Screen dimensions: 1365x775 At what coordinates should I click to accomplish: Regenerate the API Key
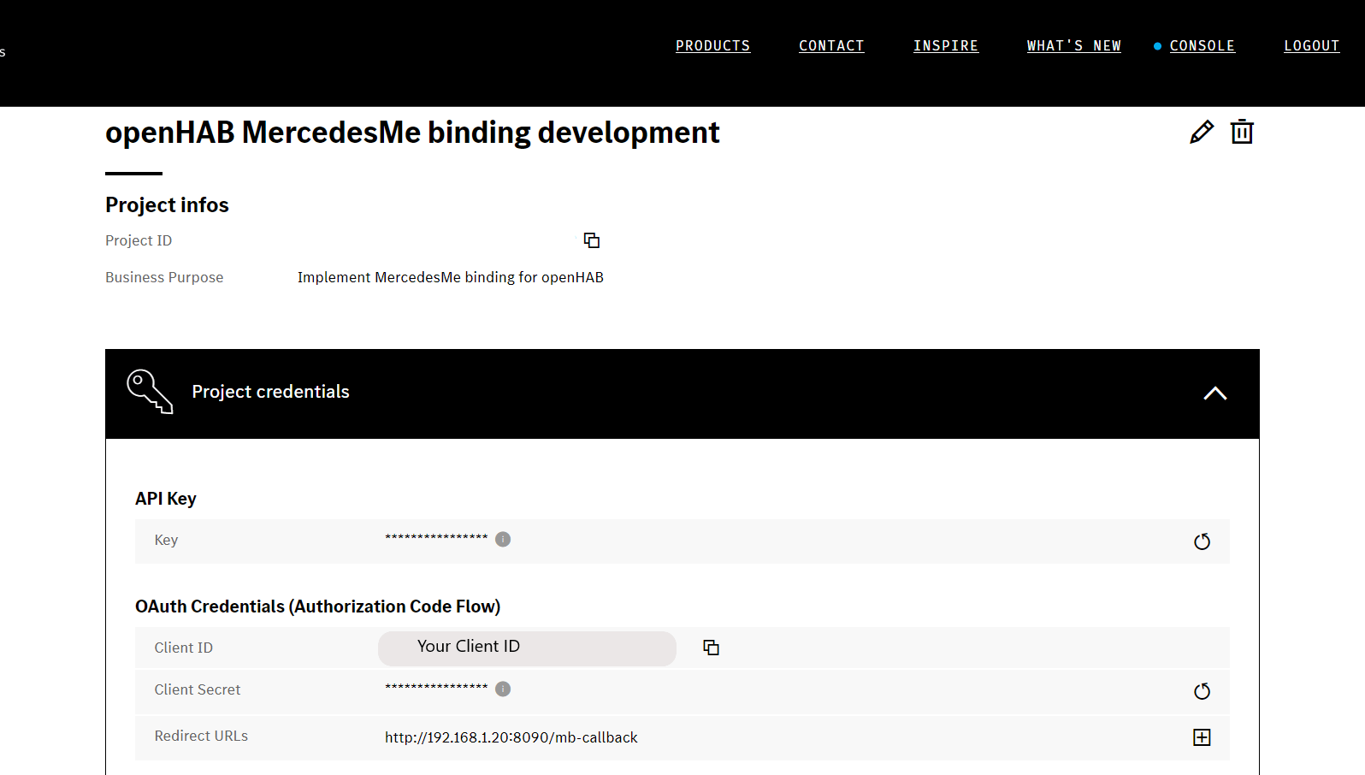click(1202, 541)
